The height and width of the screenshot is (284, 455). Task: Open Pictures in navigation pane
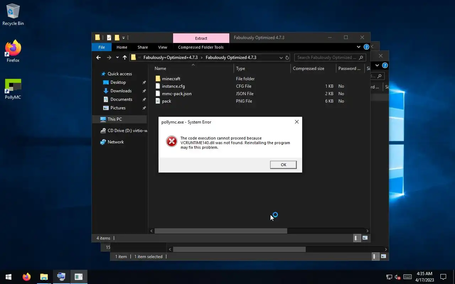coord(118,108)
